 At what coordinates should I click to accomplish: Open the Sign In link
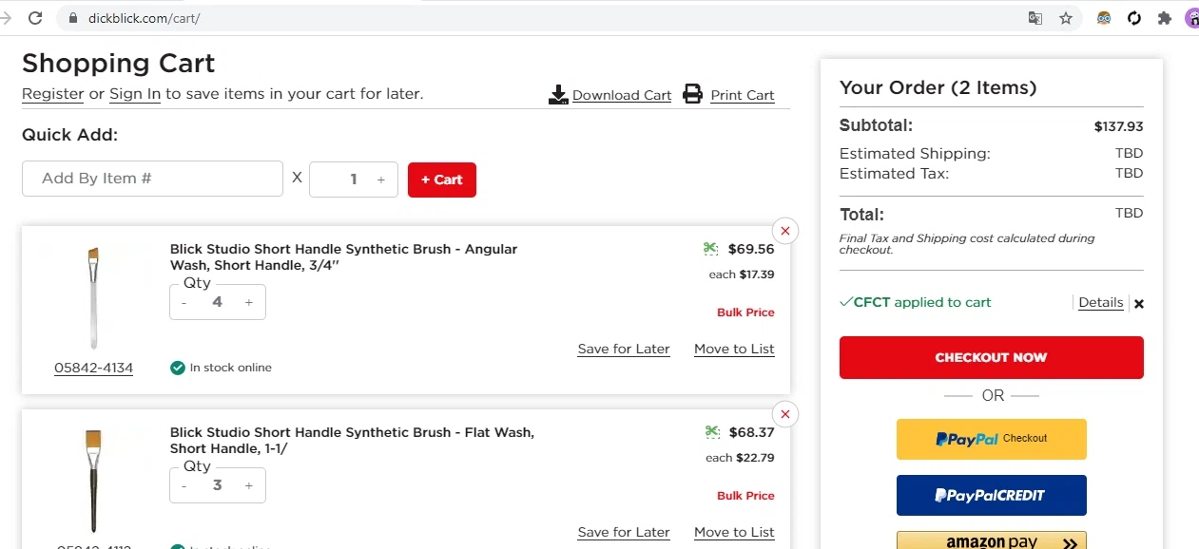(x=135, y=94)
